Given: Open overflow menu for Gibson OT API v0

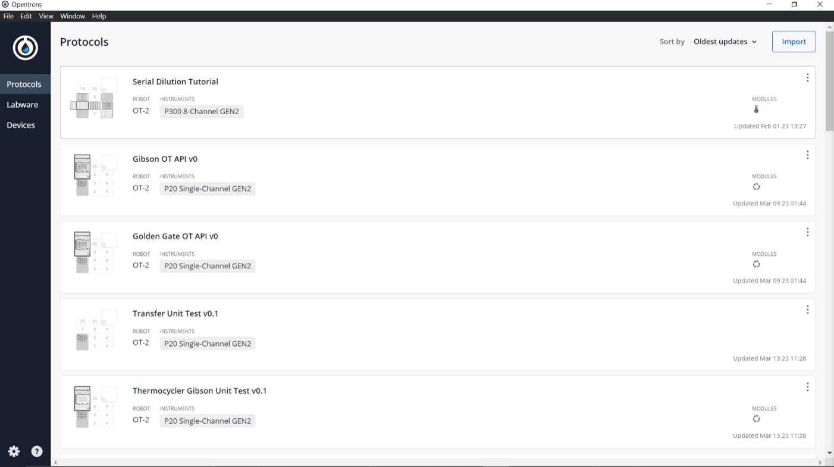Looking at the screenshot, I should (x=807, y=155).
